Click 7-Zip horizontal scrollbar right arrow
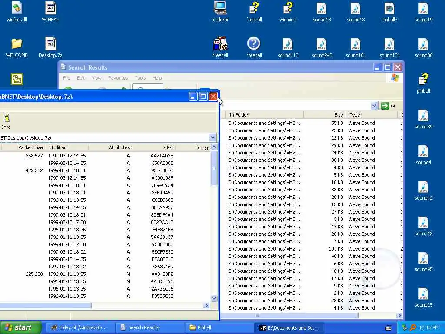445x334 pixels. coord(206,306)
